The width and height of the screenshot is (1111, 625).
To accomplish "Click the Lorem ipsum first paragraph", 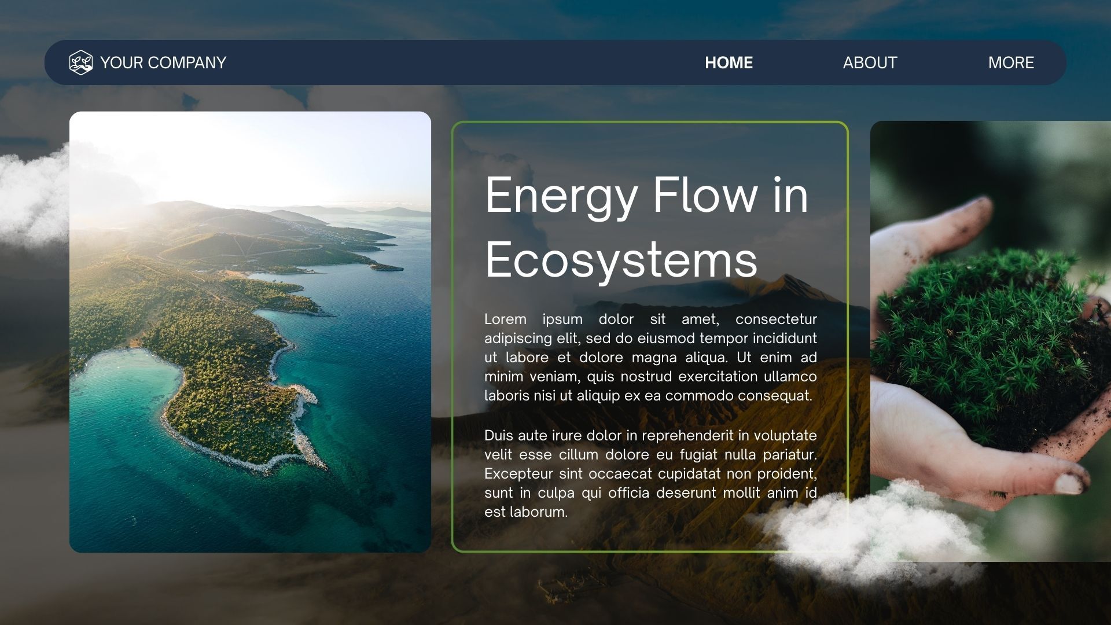I will coord(650,357).
